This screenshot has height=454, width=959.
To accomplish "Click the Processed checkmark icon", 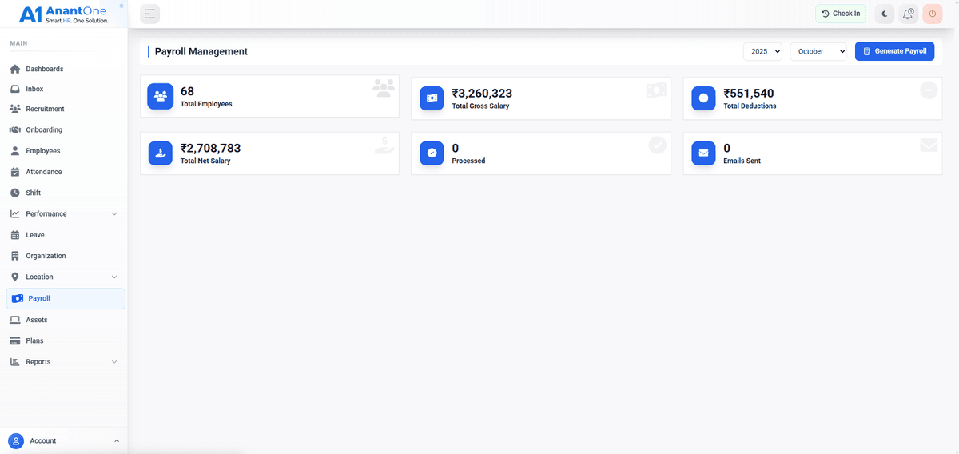I will 432,153.
